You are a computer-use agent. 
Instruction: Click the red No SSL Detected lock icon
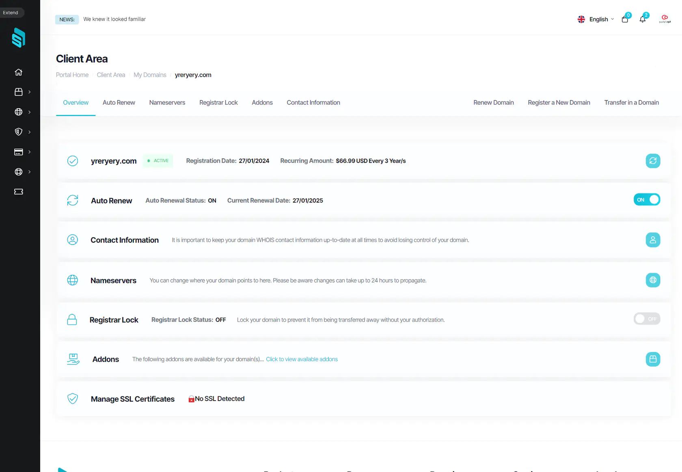point(191,399)
